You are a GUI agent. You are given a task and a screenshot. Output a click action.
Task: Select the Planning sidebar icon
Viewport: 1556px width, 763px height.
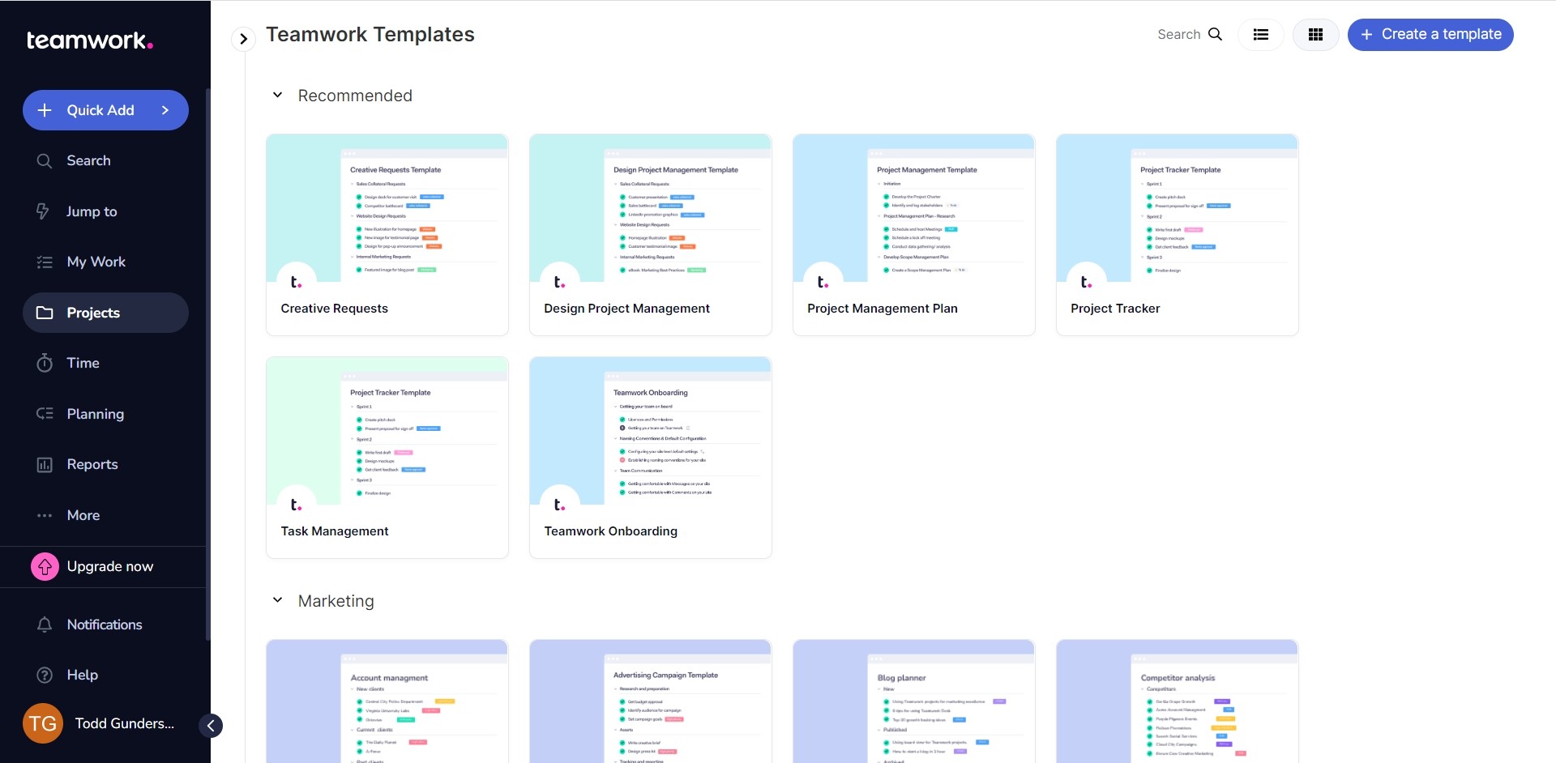point(45,414)
